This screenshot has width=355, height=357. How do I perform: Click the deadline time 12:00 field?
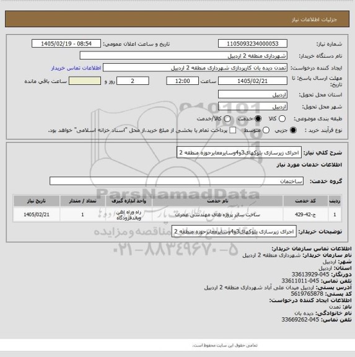[183, 81]
